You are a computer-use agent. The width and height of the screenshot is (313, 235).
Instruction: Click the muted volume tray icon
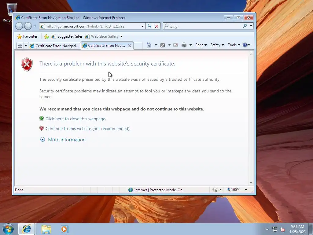tap(282, 229)
